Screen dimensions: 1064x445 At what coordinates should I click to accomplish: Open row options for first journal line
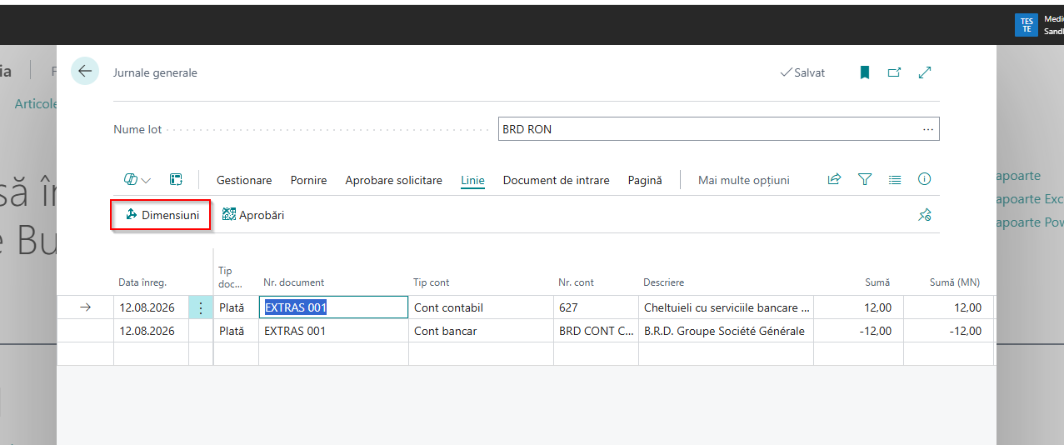200,307
